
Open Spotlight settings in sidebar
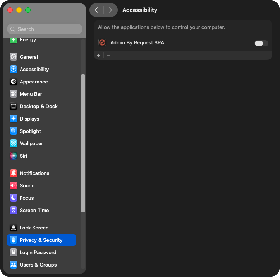pos(30,131)
